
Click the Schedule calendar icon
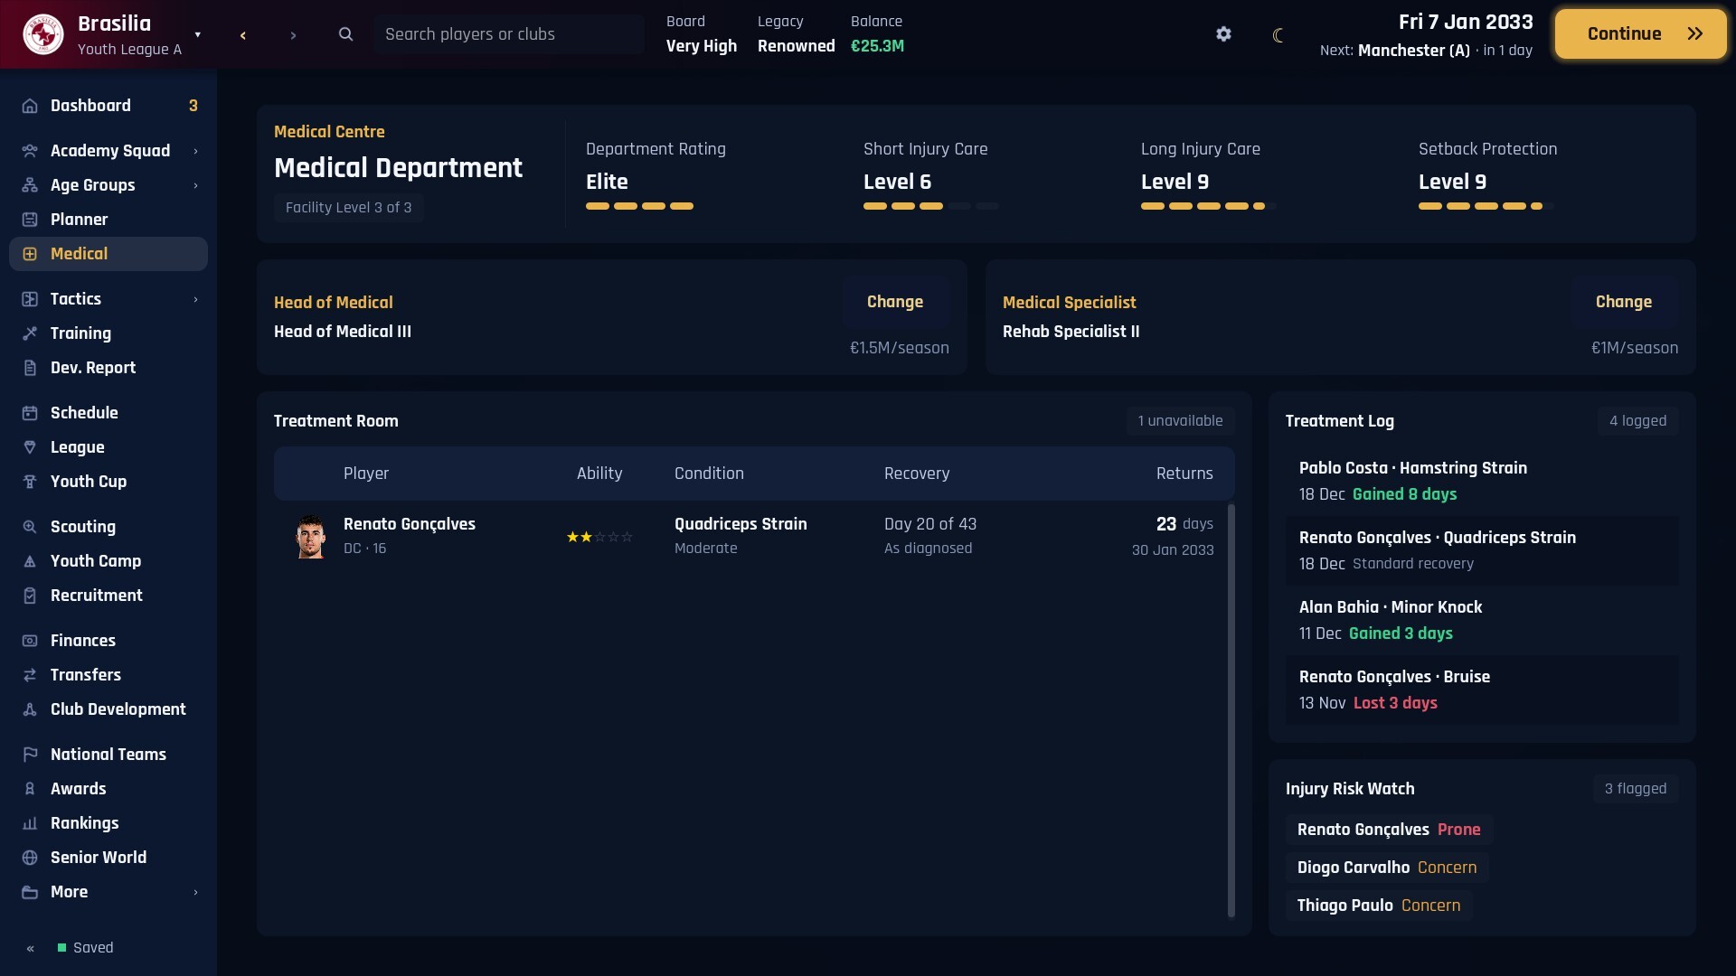pyautogui.click(x=30, y=413)
